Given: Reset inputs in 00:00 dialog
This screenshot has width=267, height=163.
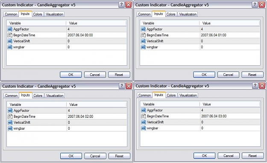Looking at the screenshot, I should (119, 75).
